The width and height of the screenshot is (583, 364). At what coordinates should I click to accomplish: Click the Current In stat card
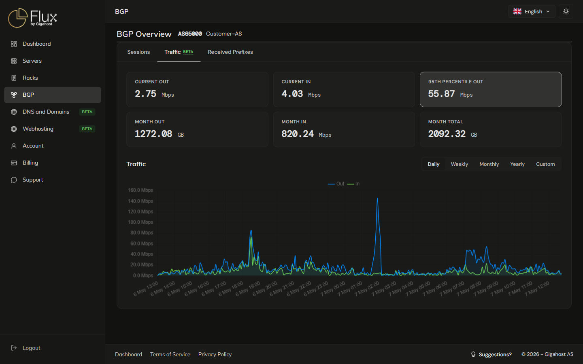[344, 89]
